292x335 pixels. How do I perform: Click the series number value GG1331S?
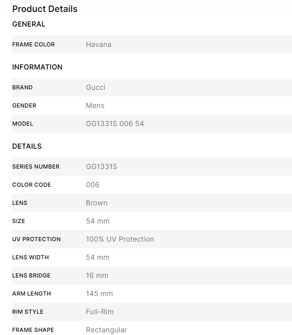click(102, 167)
